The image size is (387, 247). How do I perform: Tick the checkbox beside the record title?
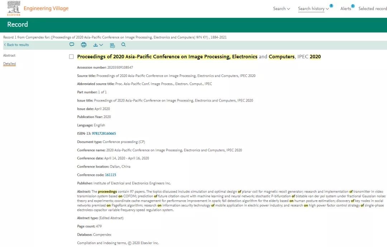[x=71, y=56]
